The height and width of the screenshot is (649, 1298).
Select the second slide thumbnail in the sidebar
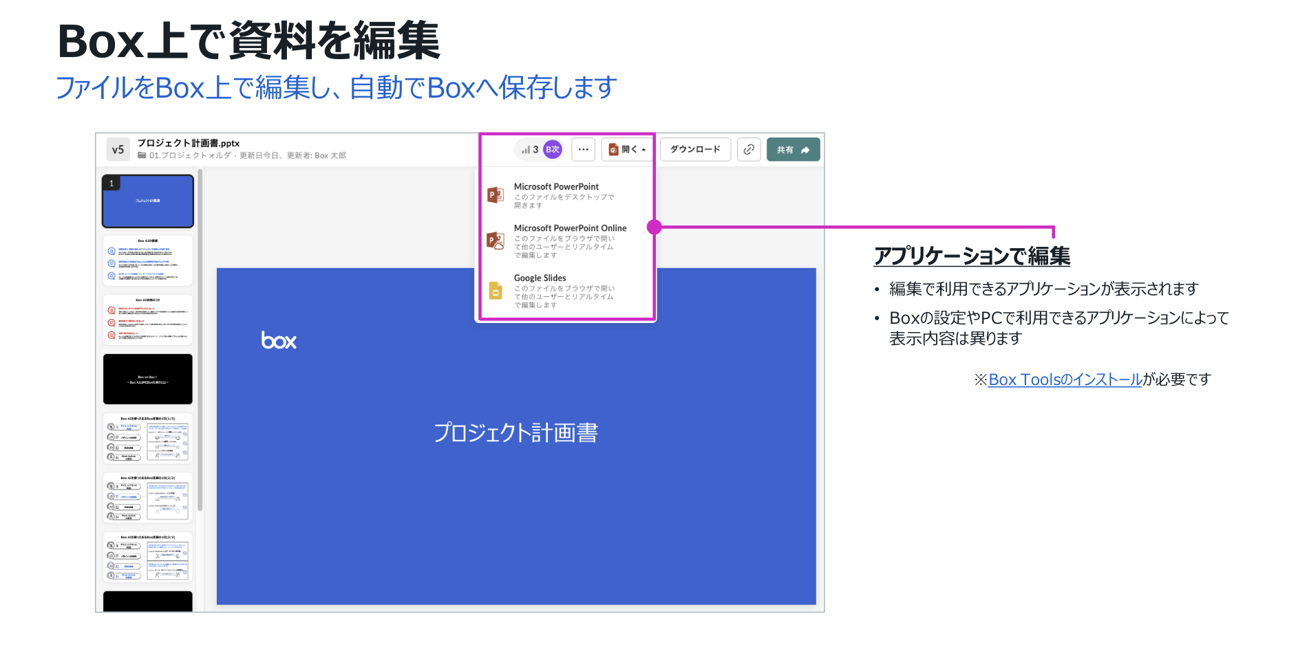tap(148, 261)
